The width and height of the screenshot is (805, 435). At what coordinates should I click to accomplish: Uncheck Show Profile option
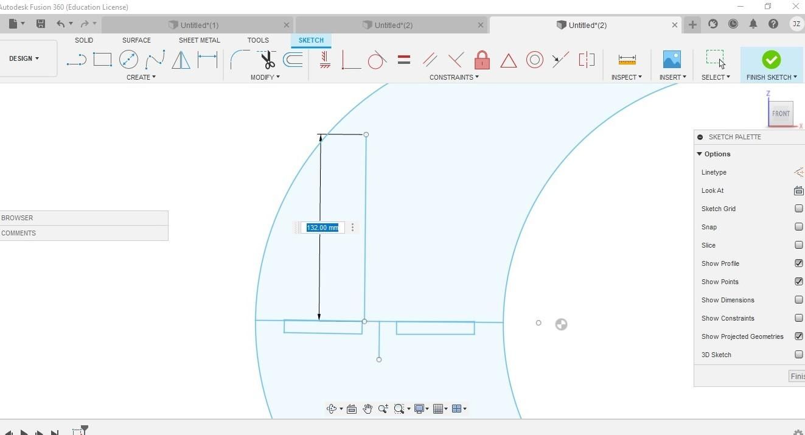tap(799, 263)
